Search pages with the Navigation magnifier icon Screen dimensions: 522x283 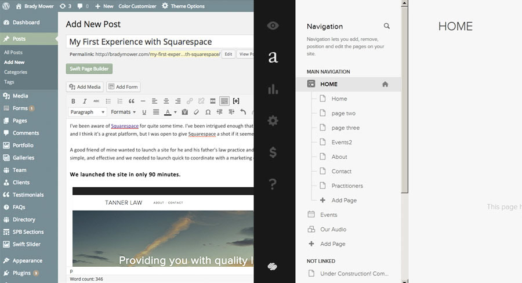(x=386, y=26)
